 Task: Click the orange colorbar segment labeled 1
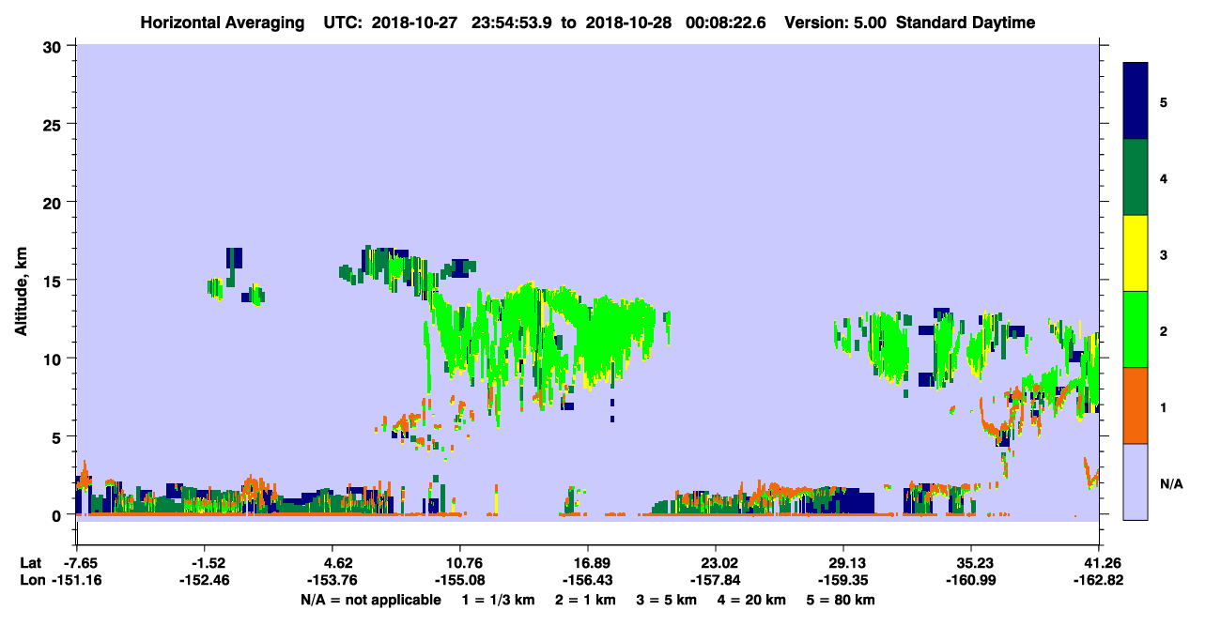pos(1136,405)
